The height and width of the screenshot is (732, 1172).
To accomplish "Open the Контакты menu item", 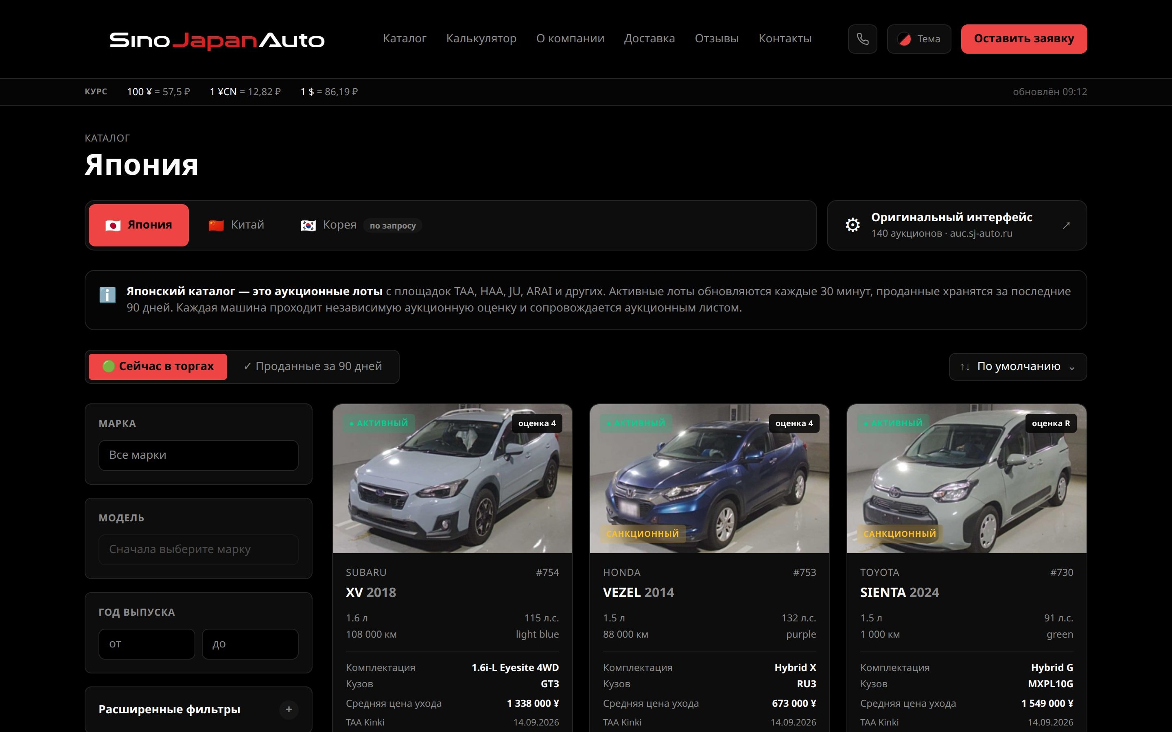I will [785, 38].
